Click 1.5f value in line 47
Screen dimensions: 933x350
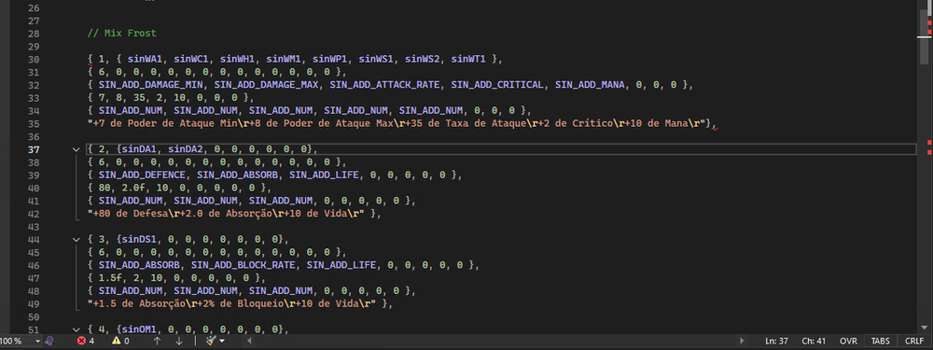[110, 278]
